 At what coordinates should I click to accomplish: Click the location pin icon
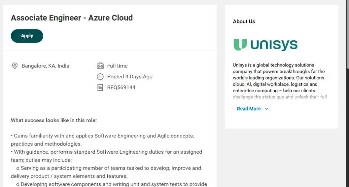pos(15,66)
